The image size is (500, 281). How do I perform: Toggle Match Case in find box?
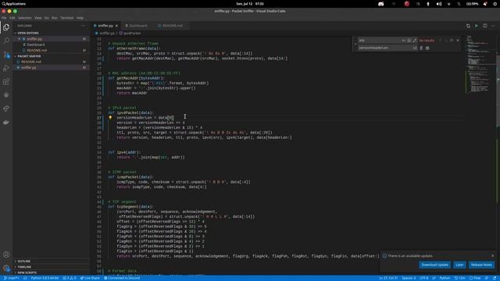pyautogui.click(x=403, y=41)
